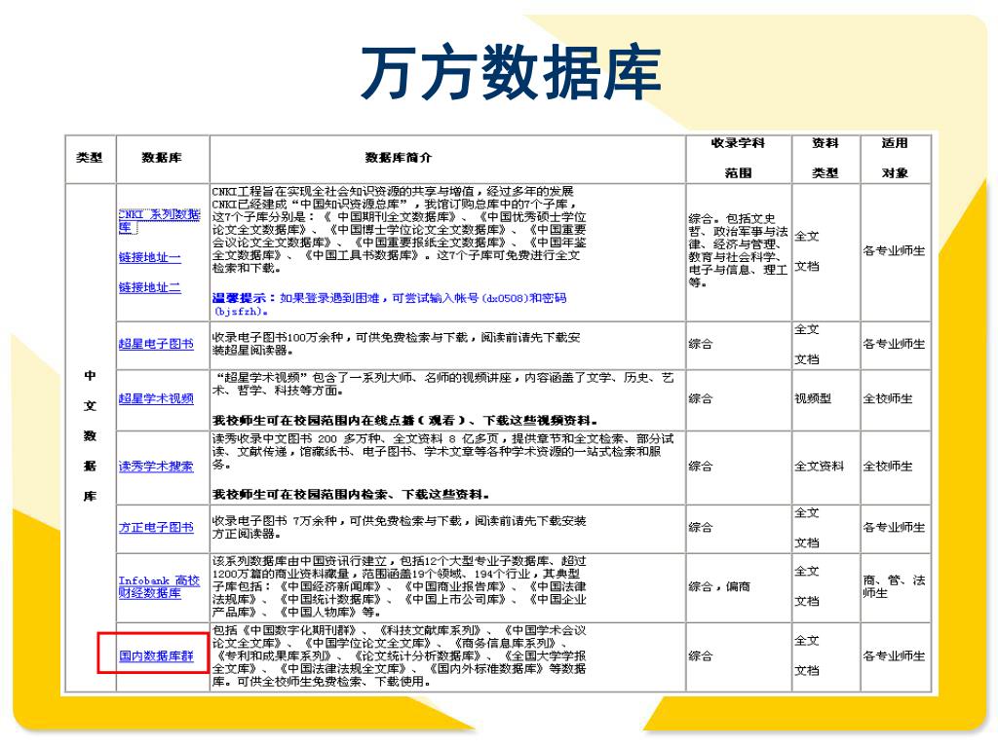Click the 包括《中国数字化期刊群》 description
The height and width of the screenshot is (748, 998).
399,655
